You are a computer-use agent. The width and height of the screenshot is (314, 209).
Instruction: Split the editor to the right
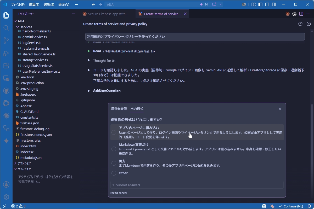point(301,14)
